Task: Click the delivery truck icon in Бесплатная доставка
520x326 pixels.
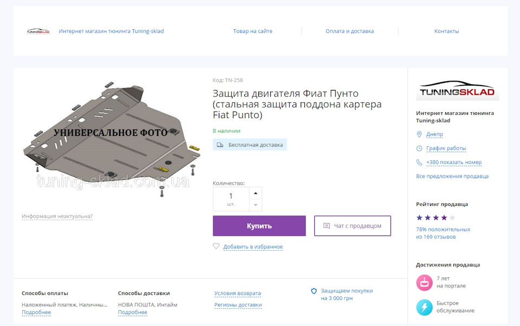Action: [x=220, y=145]
